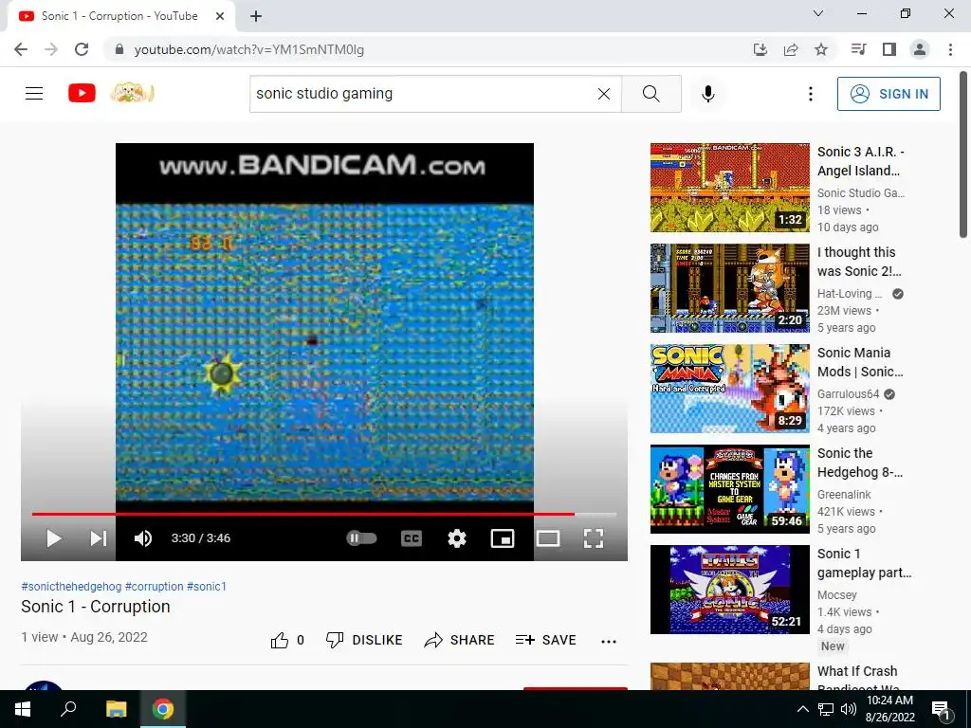This screenshot has height=728, width=971.
Task: Run search with the magnifier button
Action: (650, 94)
